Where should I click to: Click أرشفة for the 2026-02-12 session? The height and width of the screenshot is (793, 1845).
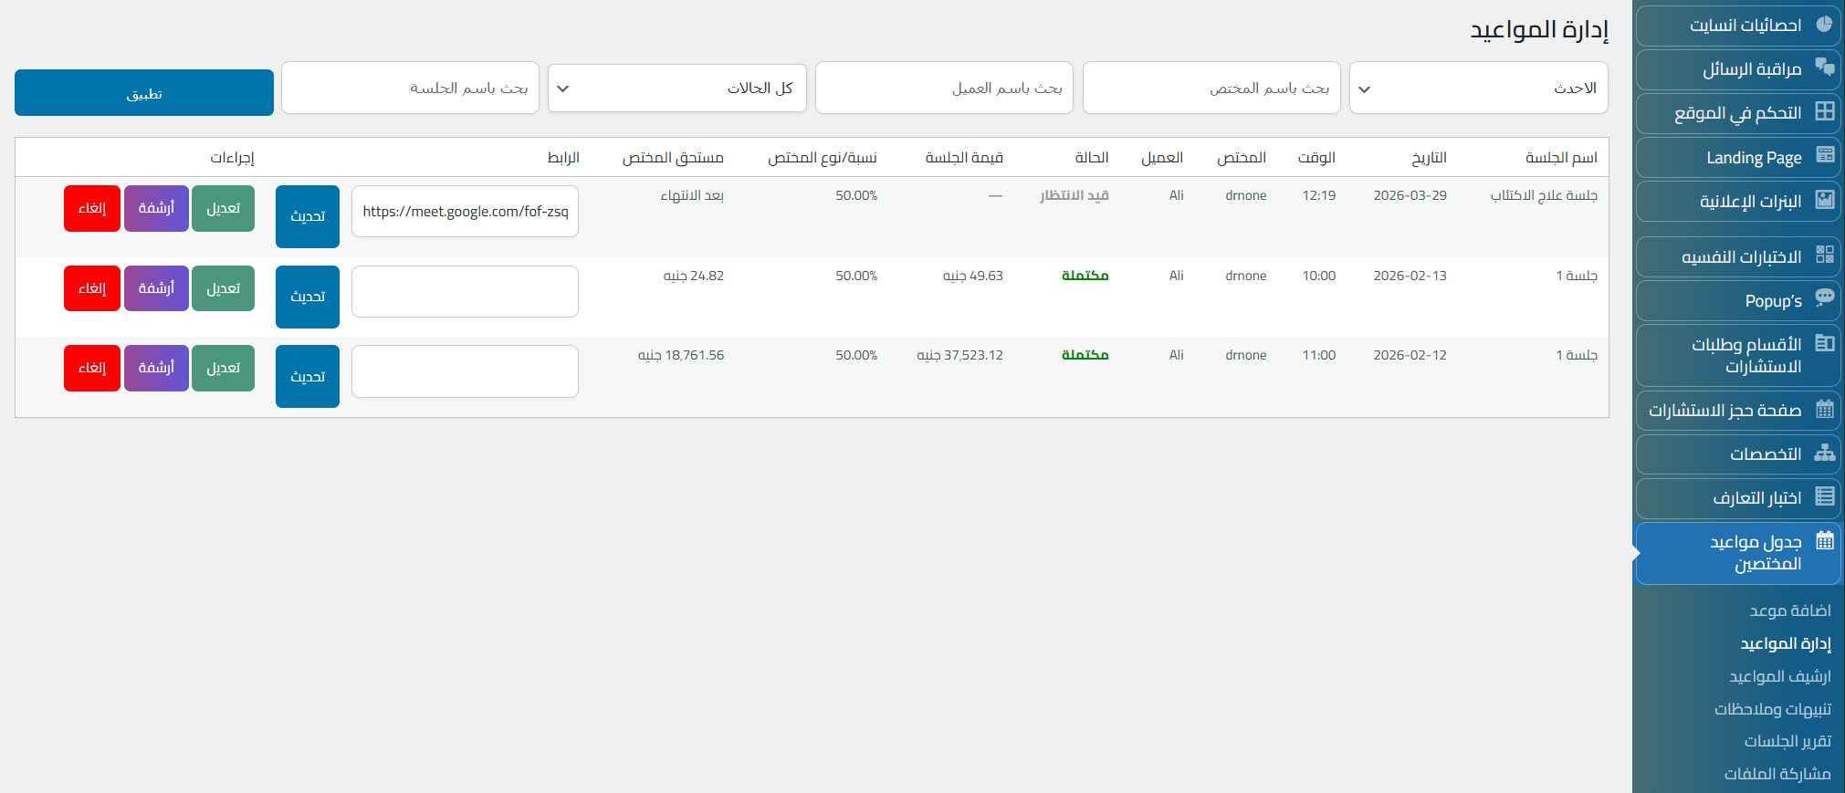click(x=156, y=369)
